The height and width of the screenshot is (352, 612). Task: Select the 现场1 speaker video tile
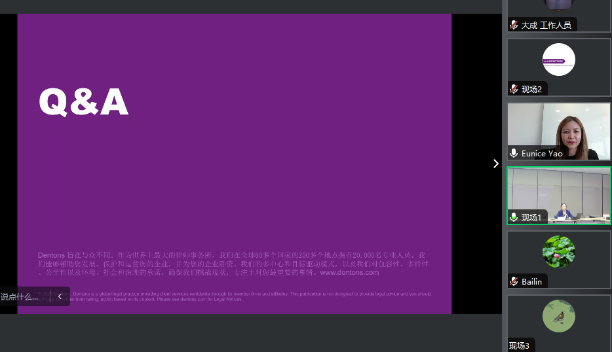[x=558, y=195]
